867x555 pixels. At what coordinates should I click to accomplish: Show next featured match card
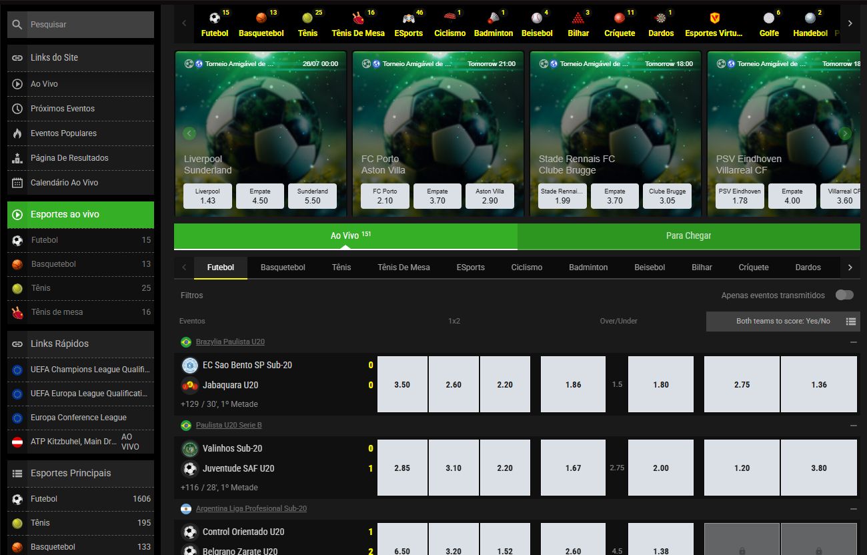coord(845,133)
